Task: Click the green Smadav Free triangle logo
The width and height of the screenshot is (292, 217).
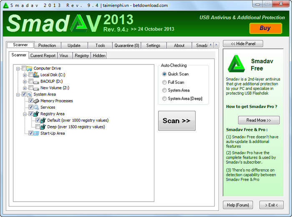Action: (x=236, y=64)
